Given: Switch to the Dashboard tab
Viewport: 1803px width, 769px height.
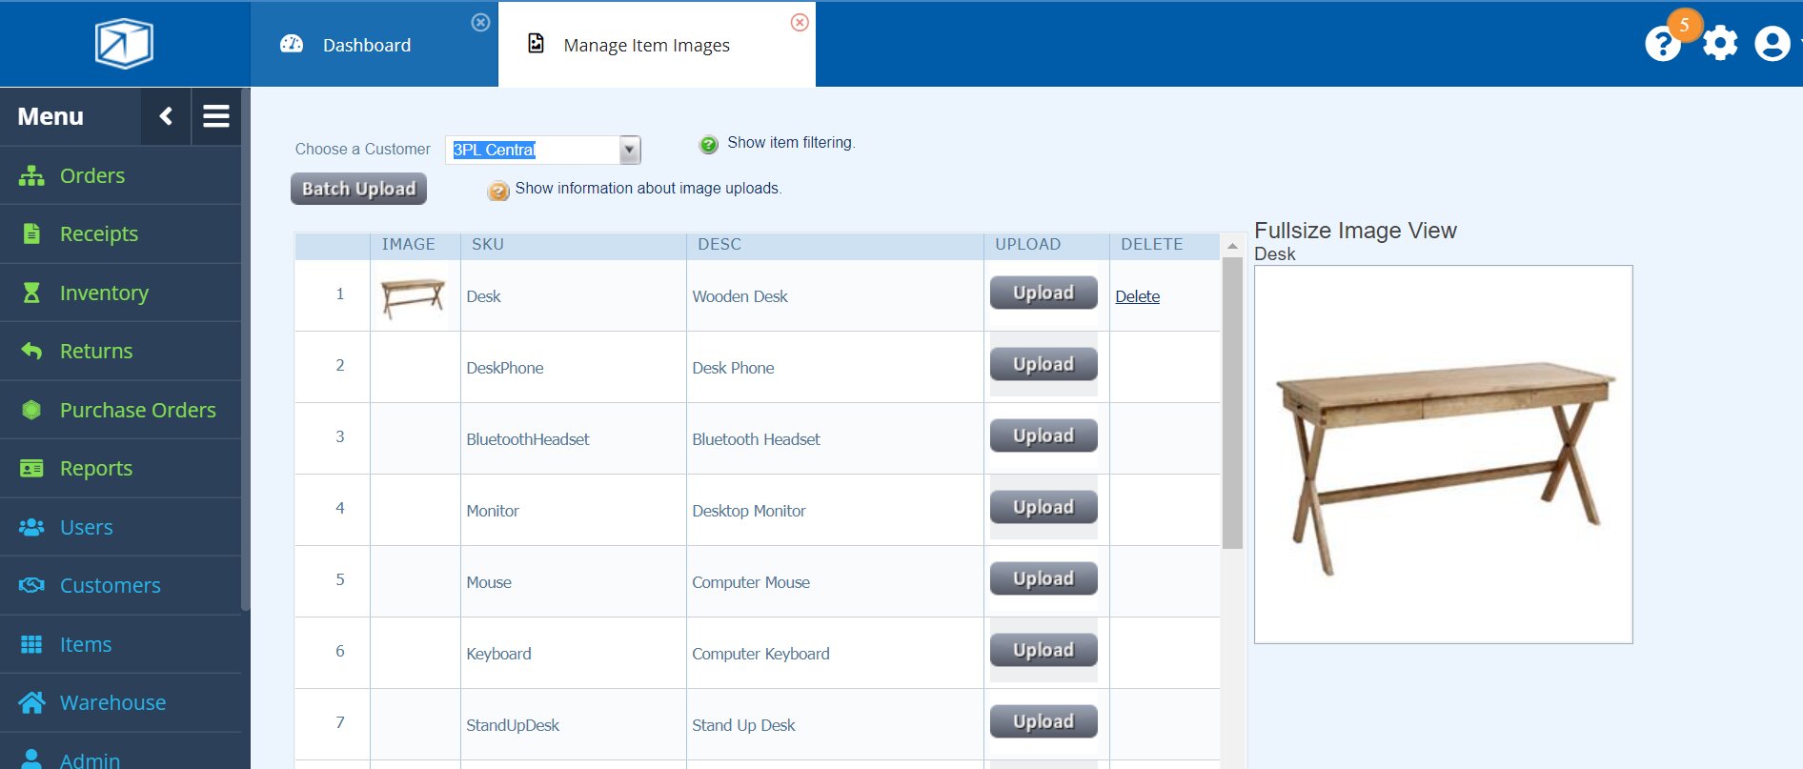Looking at the screenshot, I should point(367,46).
